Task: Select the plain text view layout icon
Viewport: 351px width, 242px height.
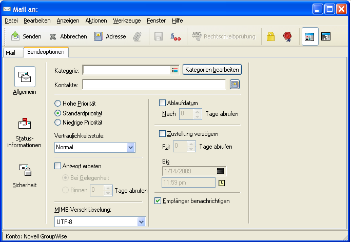Action: [x=326, y=36]
